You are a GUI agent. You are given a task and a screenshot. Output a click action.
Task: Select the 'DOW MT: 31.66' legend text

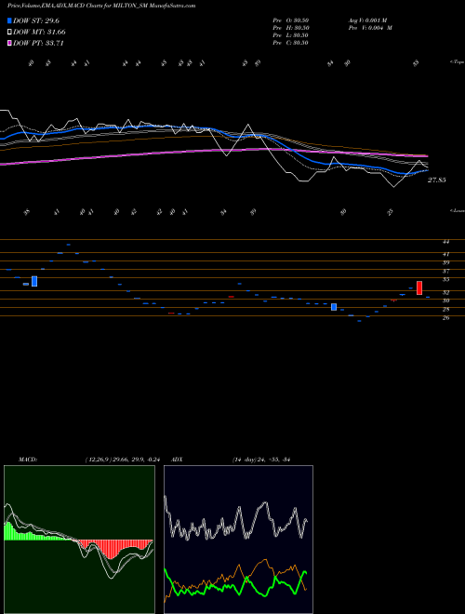(x=39, y=33)
